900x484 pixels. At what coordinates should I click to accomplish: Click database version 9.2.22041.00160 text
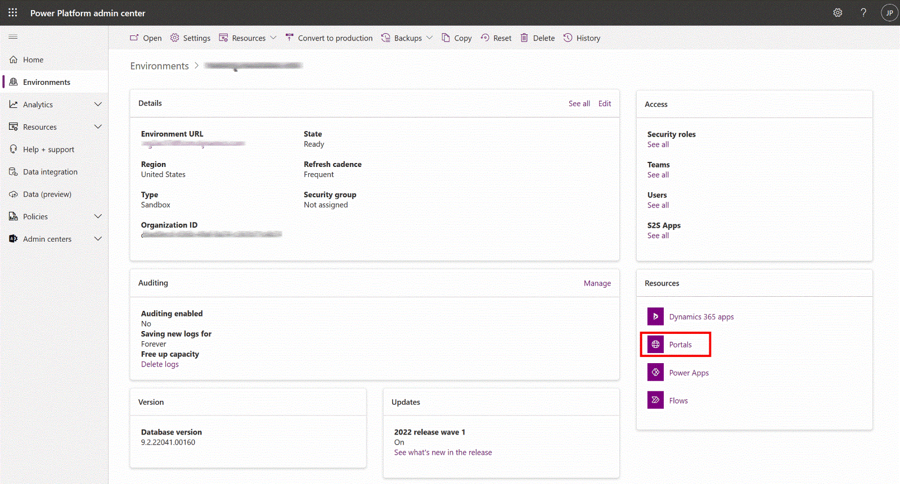168,442
